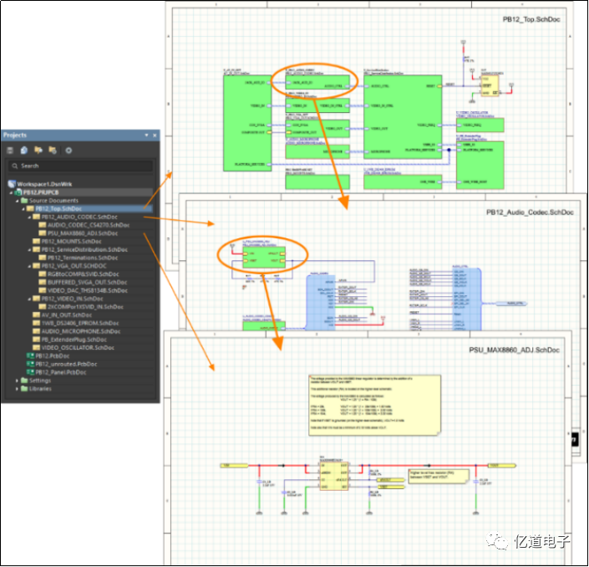Image resolution: width=589 pixels, height=567 pixels.
Task: Click the compile documents icon in Projects toolbar
Action: [x=25, y=150]
